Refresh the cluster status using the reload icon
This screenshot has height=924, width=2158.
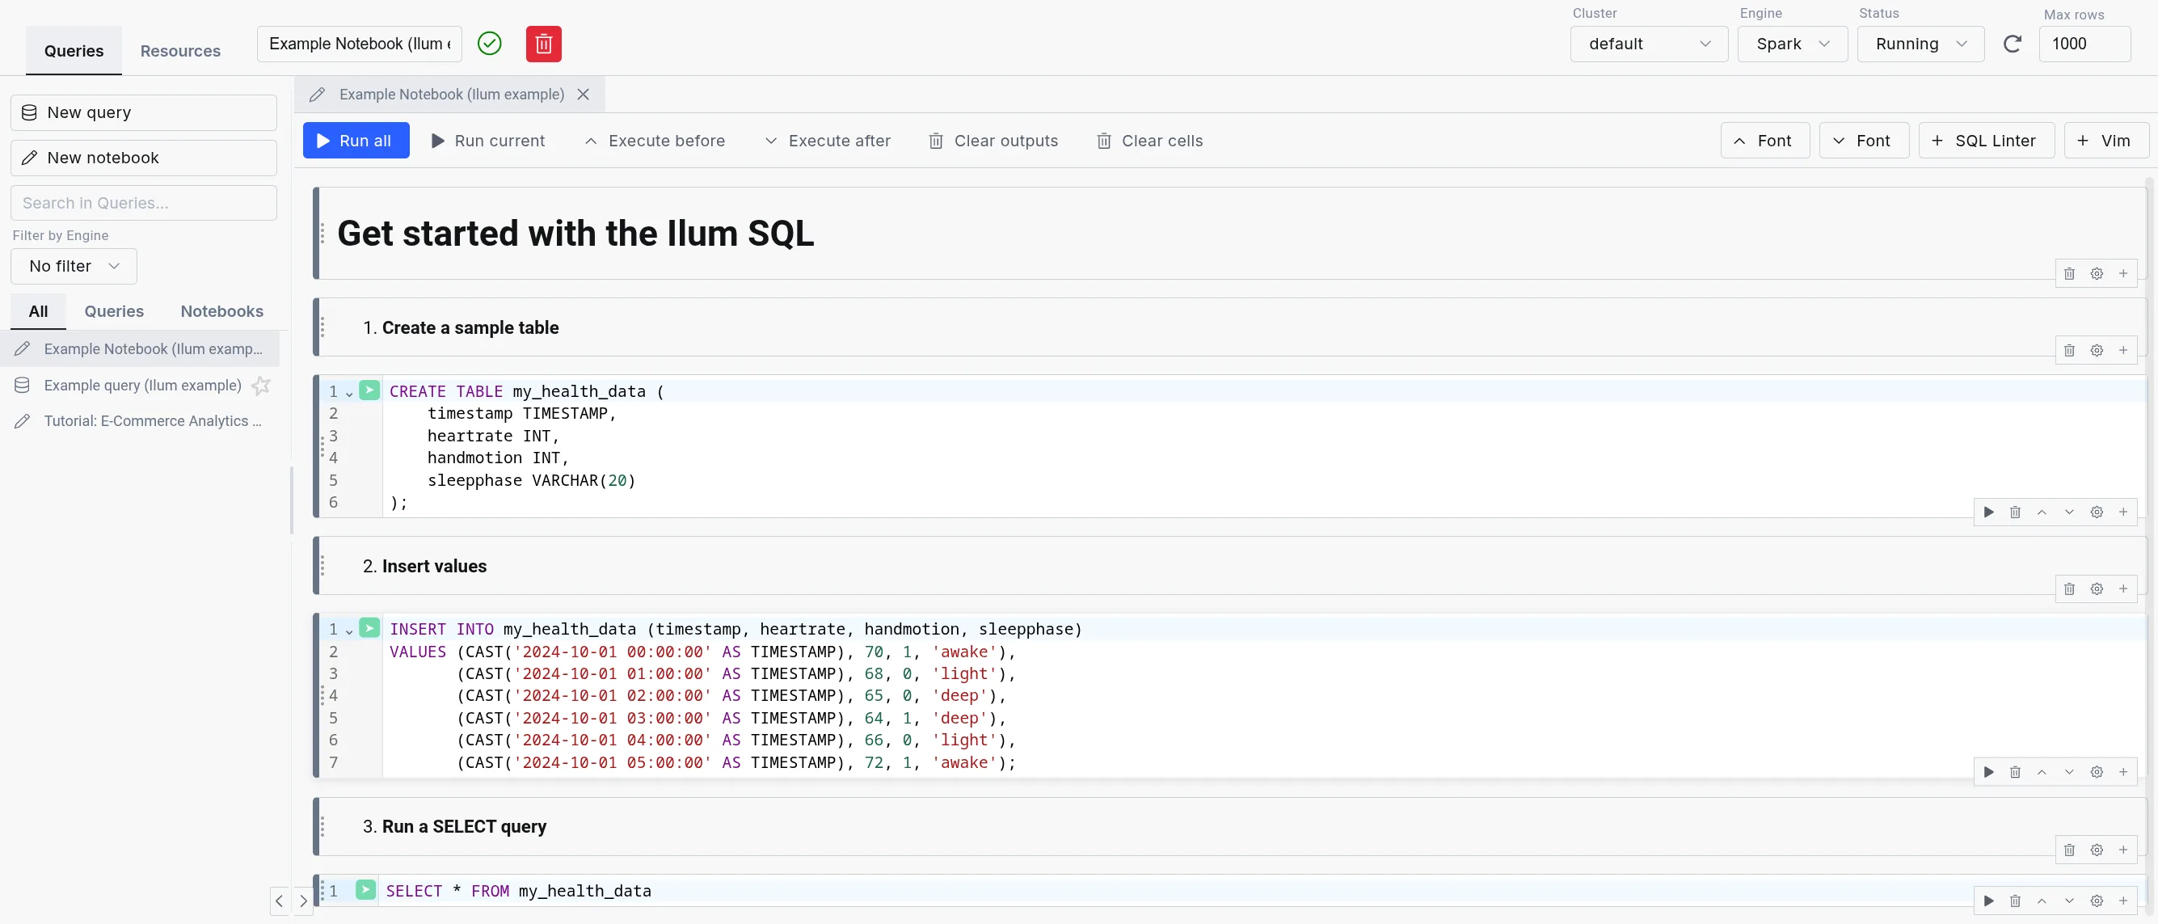point(2014,44)
